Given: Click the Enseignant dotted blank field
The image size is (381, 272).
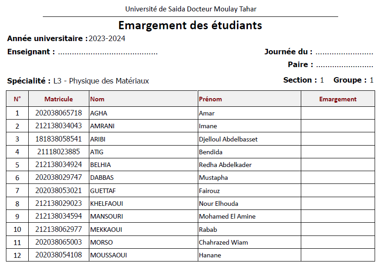Looking at the screenshot, I should coord(108,52).
